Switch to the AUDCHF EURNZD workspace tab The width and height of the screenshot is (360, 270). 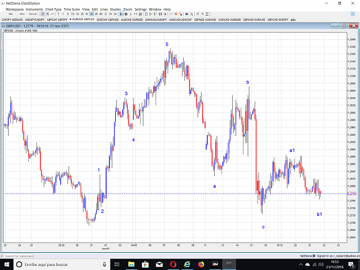[x=132, y=20]
